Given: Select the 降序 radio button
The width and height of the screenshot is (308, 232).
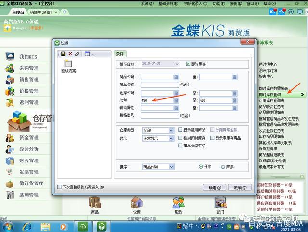Looking at the screenshot, I should click(223, 167).
